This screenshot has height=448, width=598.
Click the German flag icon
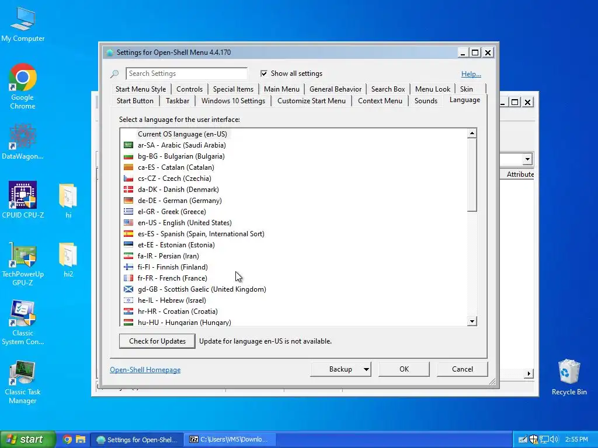click(128, 201)
